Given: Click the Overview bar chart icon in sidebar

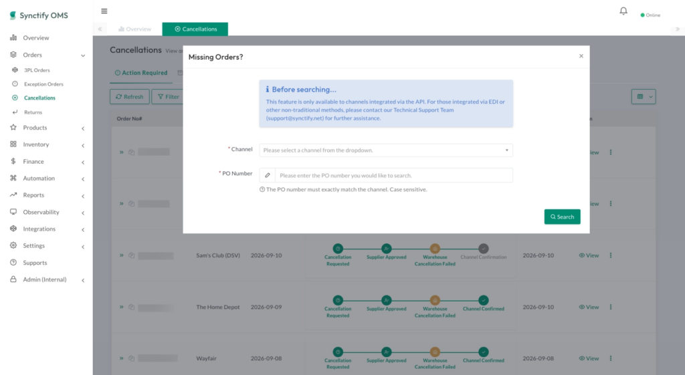Looking at the screenshot, I should pos(13,37).
